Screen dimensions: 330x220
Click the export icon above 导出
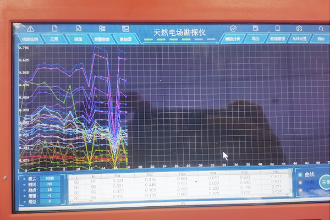pos(255,29)
